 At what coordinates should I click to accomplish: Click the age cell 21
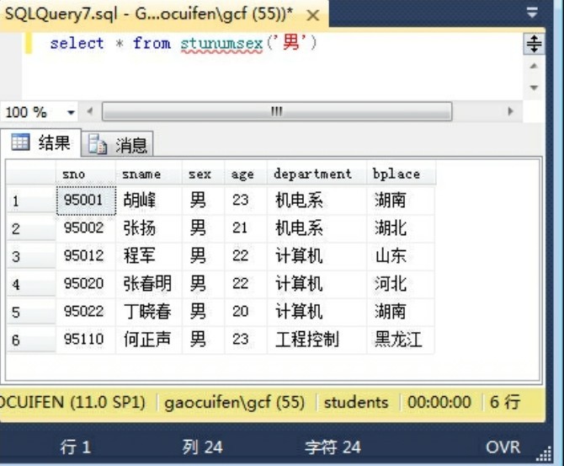click(x=246, y=228)
